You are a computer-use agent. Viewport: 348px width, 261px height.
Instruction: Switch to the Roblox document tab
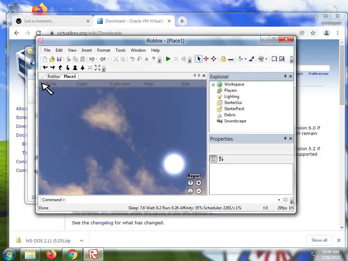click(53, 76)
